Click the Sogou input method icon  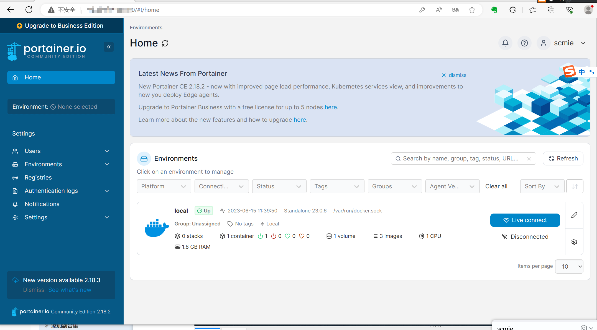tap(569, 71)
